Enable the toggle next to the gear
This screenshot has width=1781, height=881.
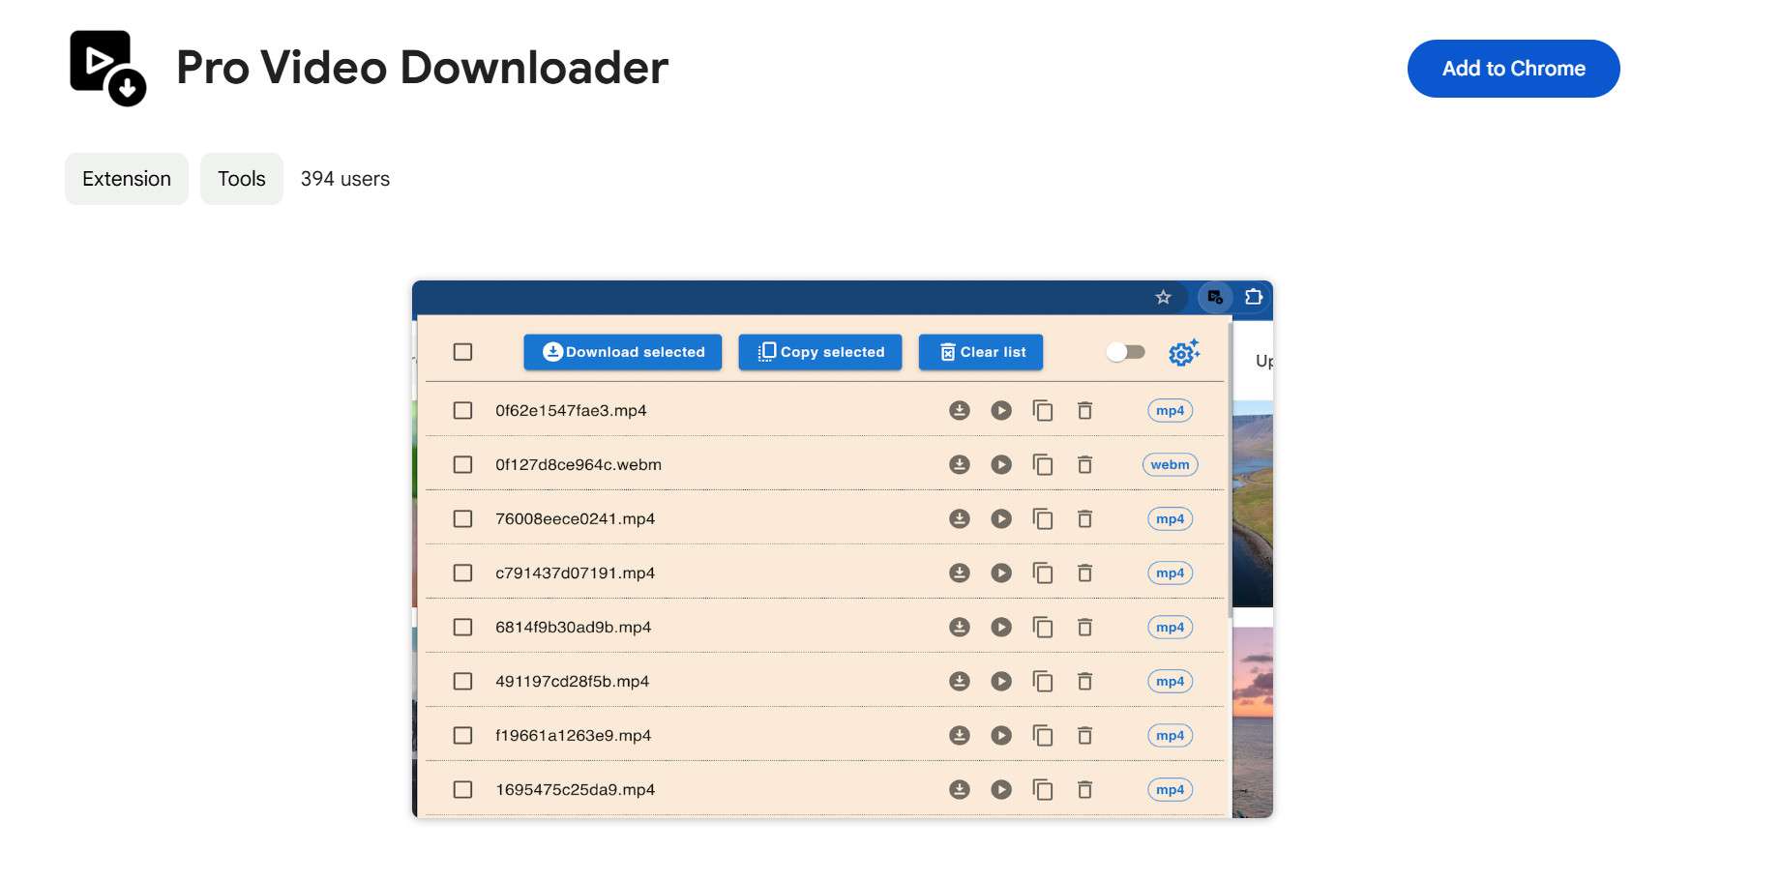coord(1125,353)
